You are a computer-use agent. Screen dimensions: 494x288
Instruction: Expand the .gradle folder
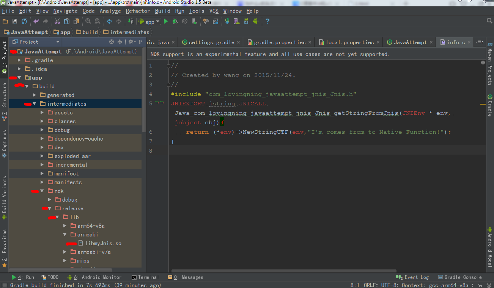coord(19,60)
